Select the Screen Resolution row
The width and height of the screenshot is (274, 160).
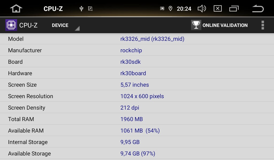pyautogui.click(x=137, y=96)
